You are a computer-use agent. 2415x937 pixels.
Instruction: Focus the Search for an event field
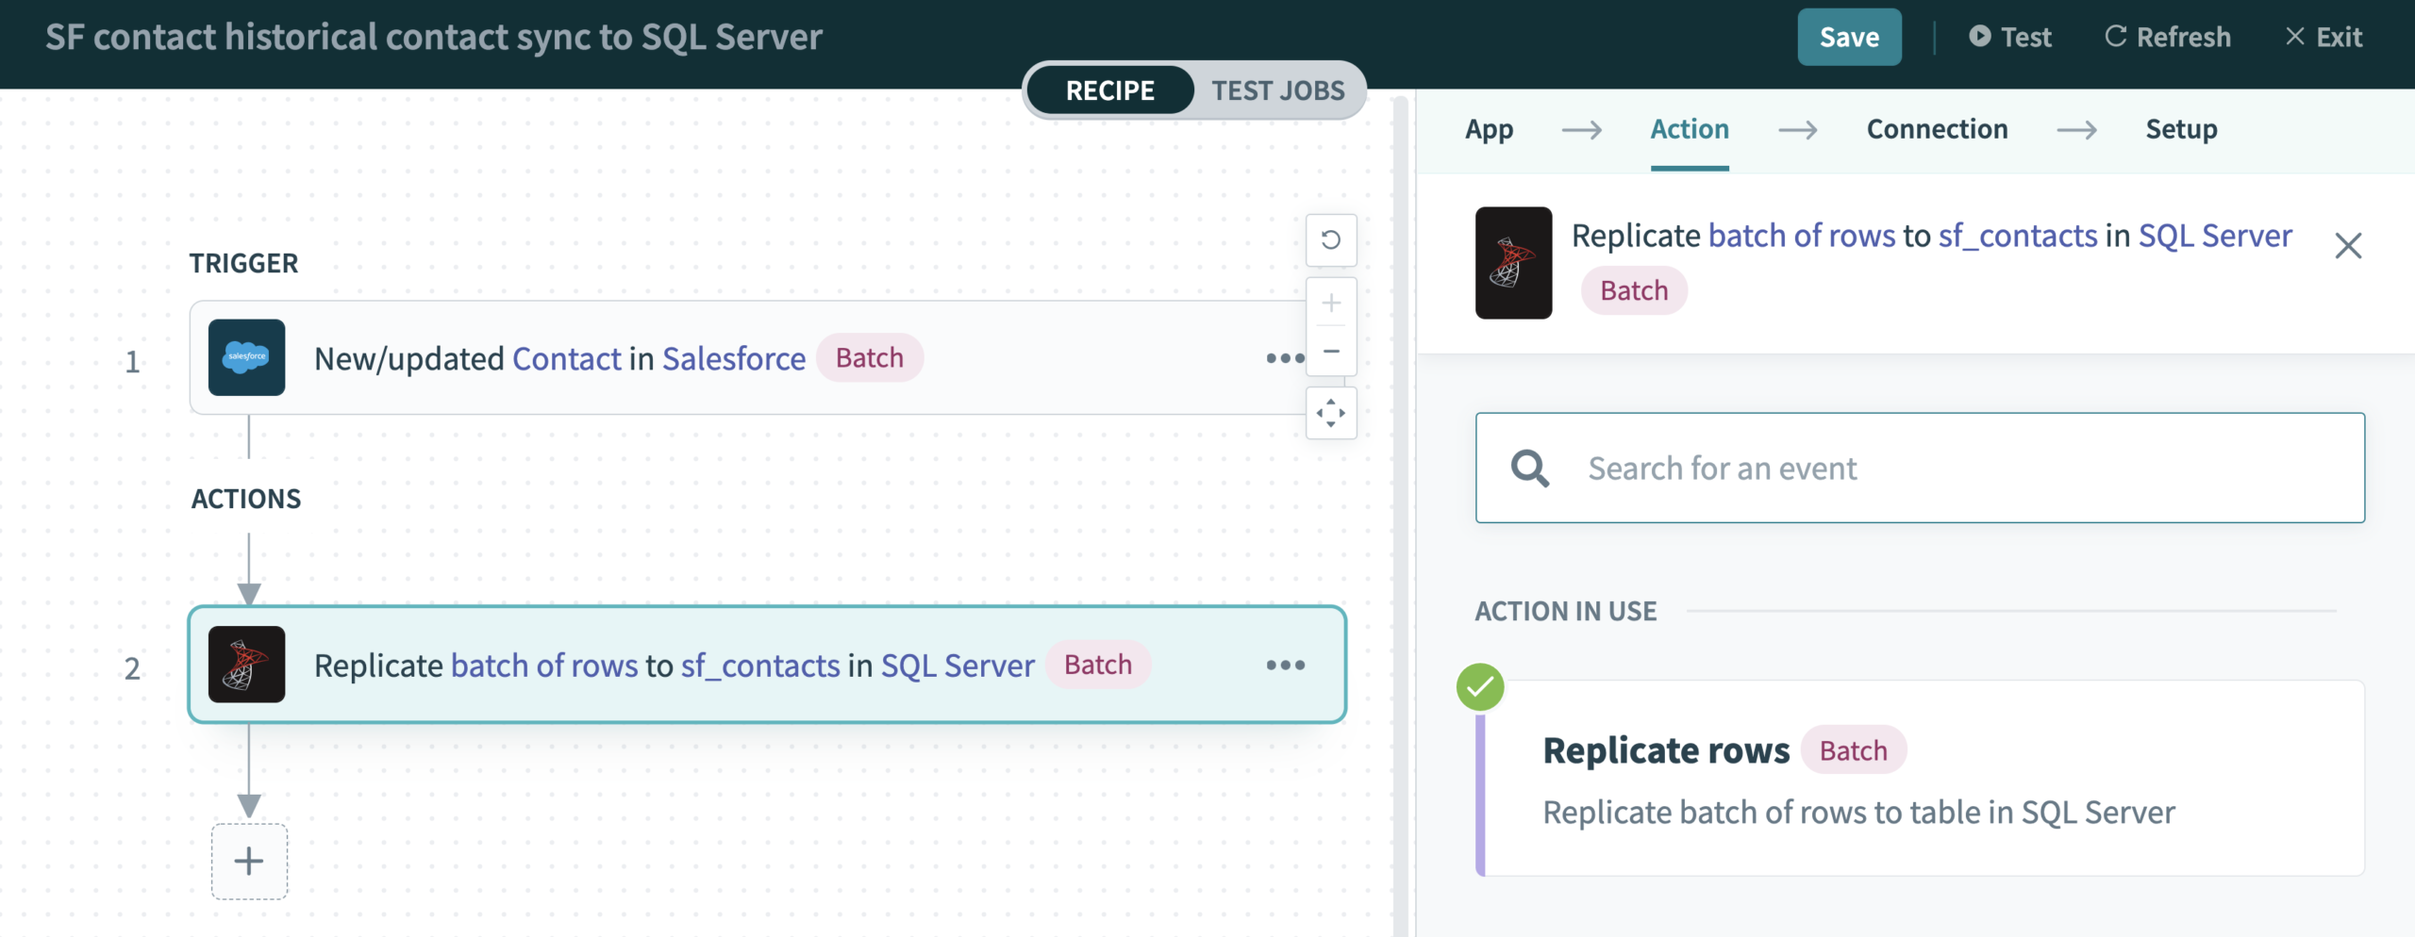pos(1920,468)
